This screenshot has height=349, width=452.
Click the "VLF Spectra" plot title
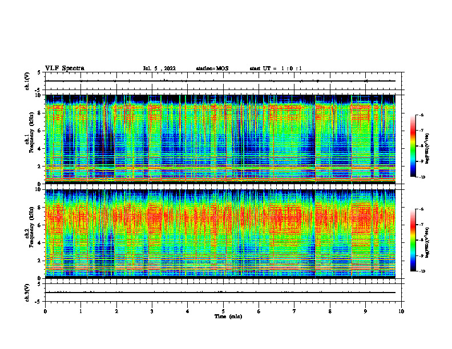coord(64,68)
